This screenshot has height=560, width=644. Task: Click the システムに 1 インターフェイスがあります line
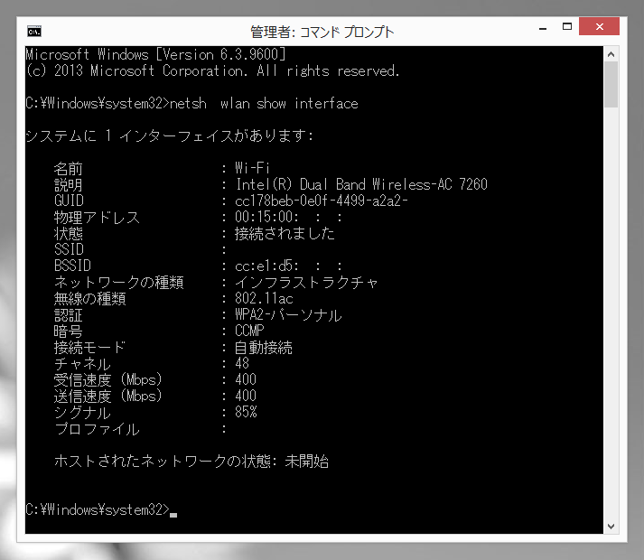pyautogui.click(x=169, y=135)
